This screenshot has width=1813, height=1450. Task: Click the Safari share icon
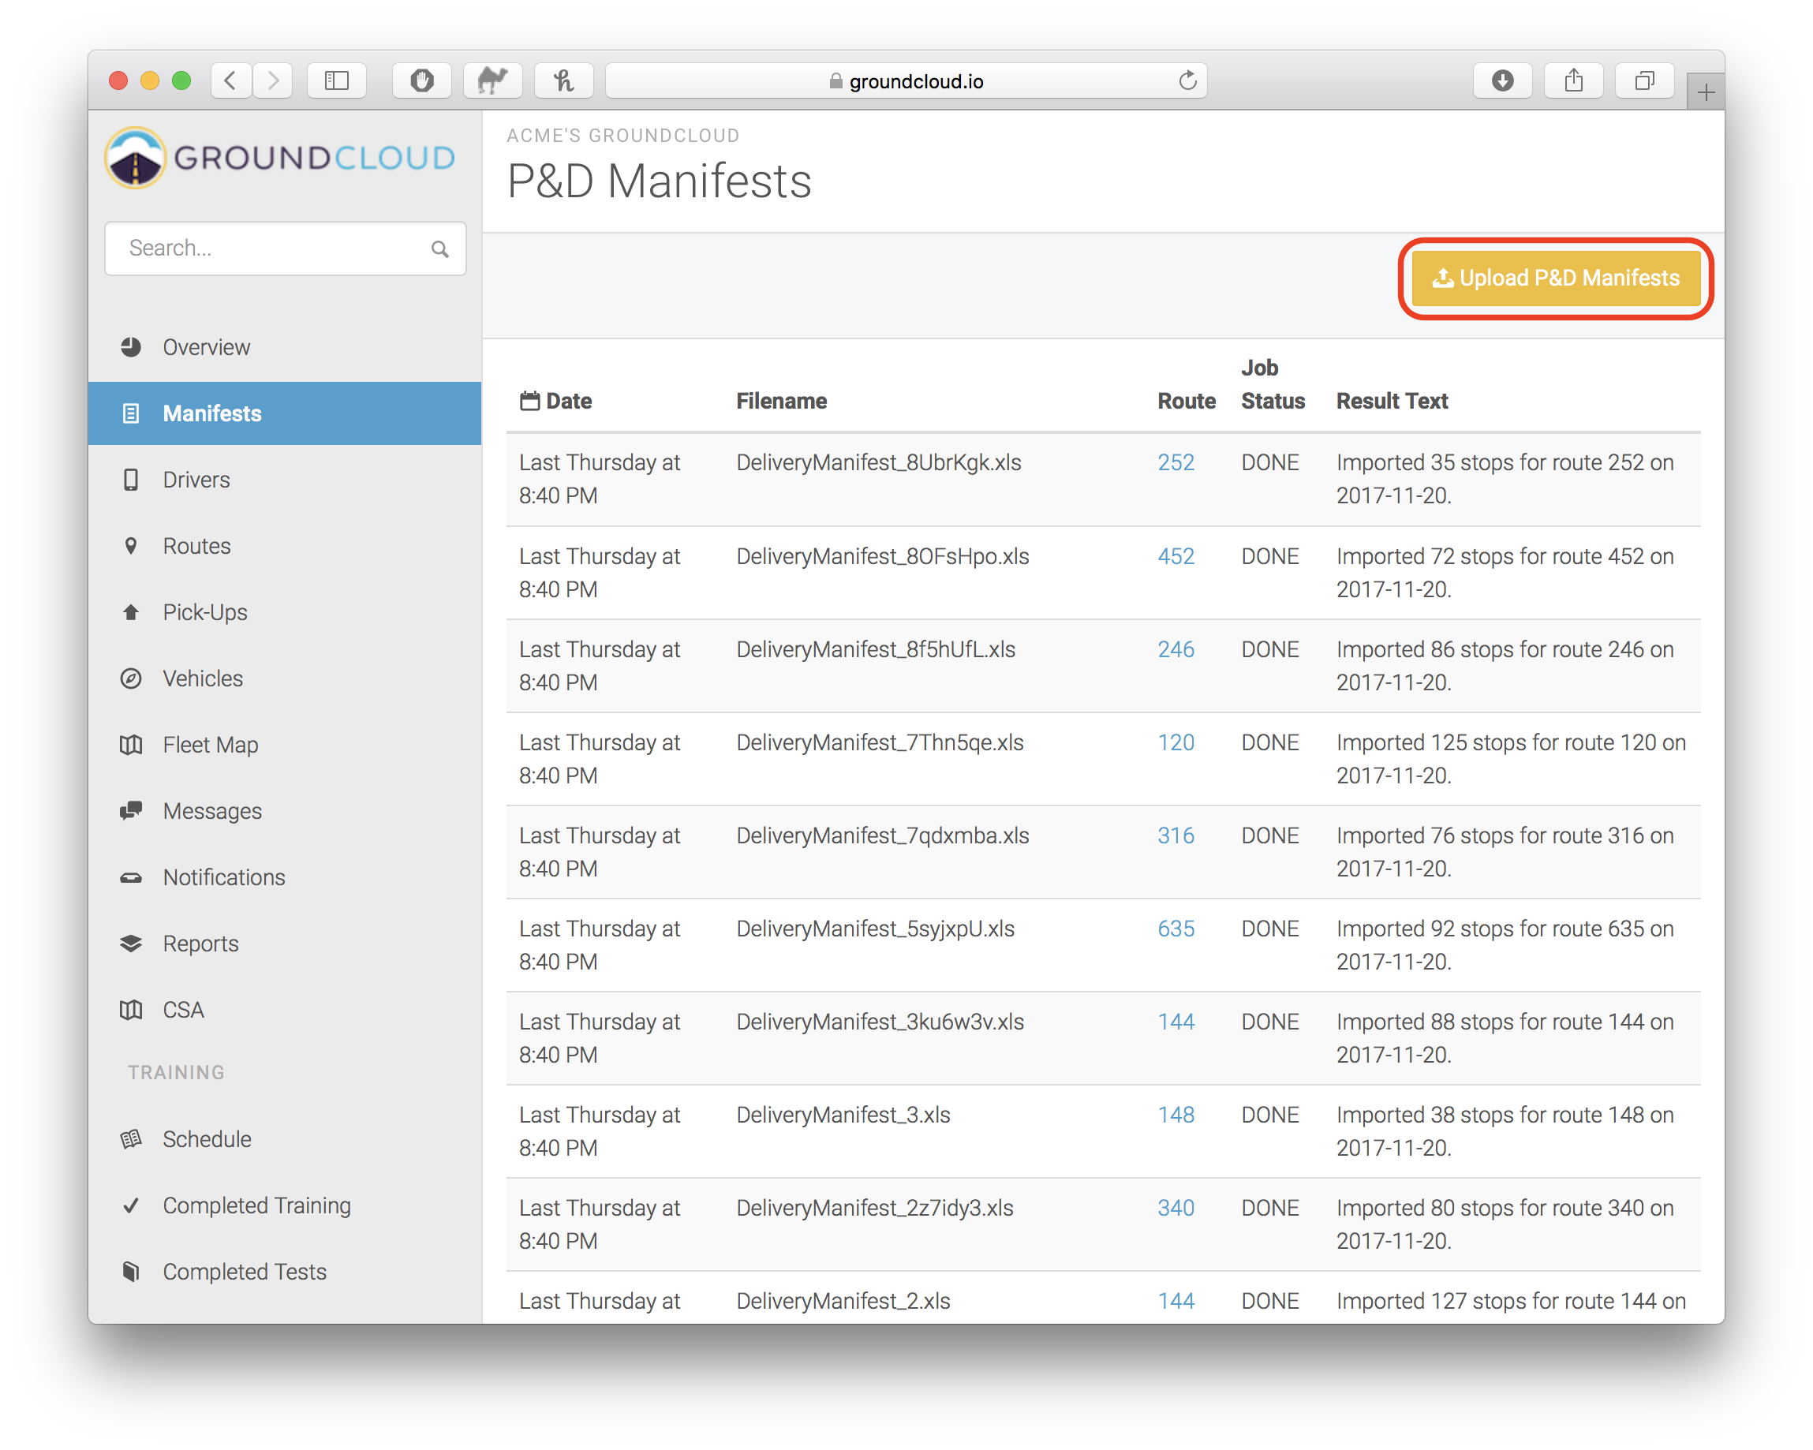point(1573,80)
